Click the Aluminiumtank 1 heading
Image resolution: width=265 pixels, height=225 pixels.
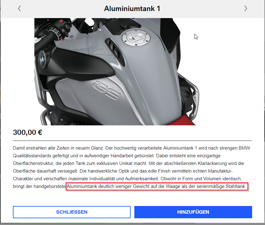[x=132, y=9]
